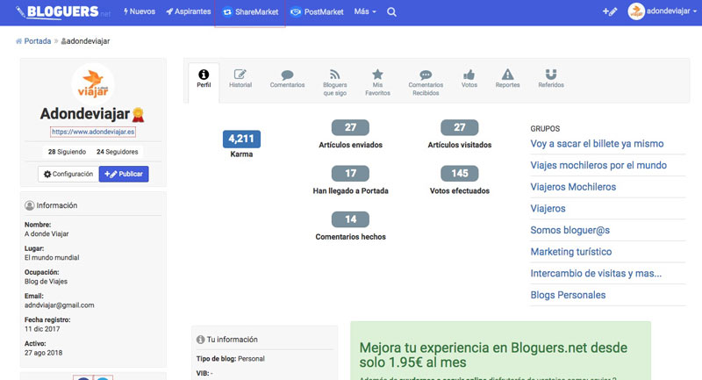Open the Somos bloguer@s group
The width and height of the screenshot is (702, 380).
click(x=569, y=230)
